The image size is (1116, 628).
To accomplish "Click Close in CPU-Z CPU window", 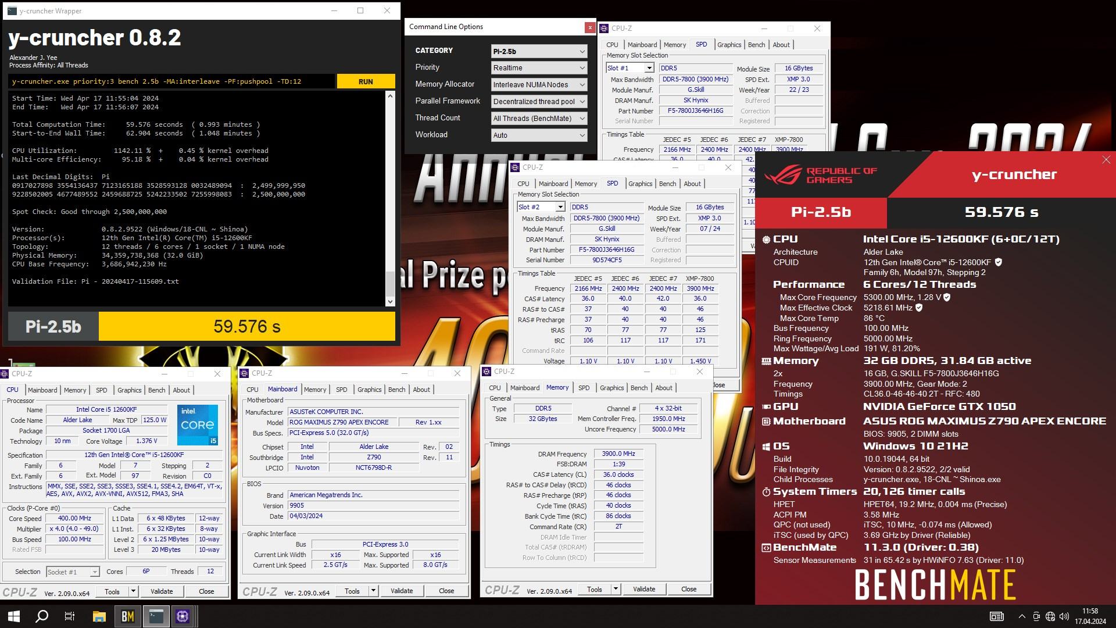I will click(206, 591).
